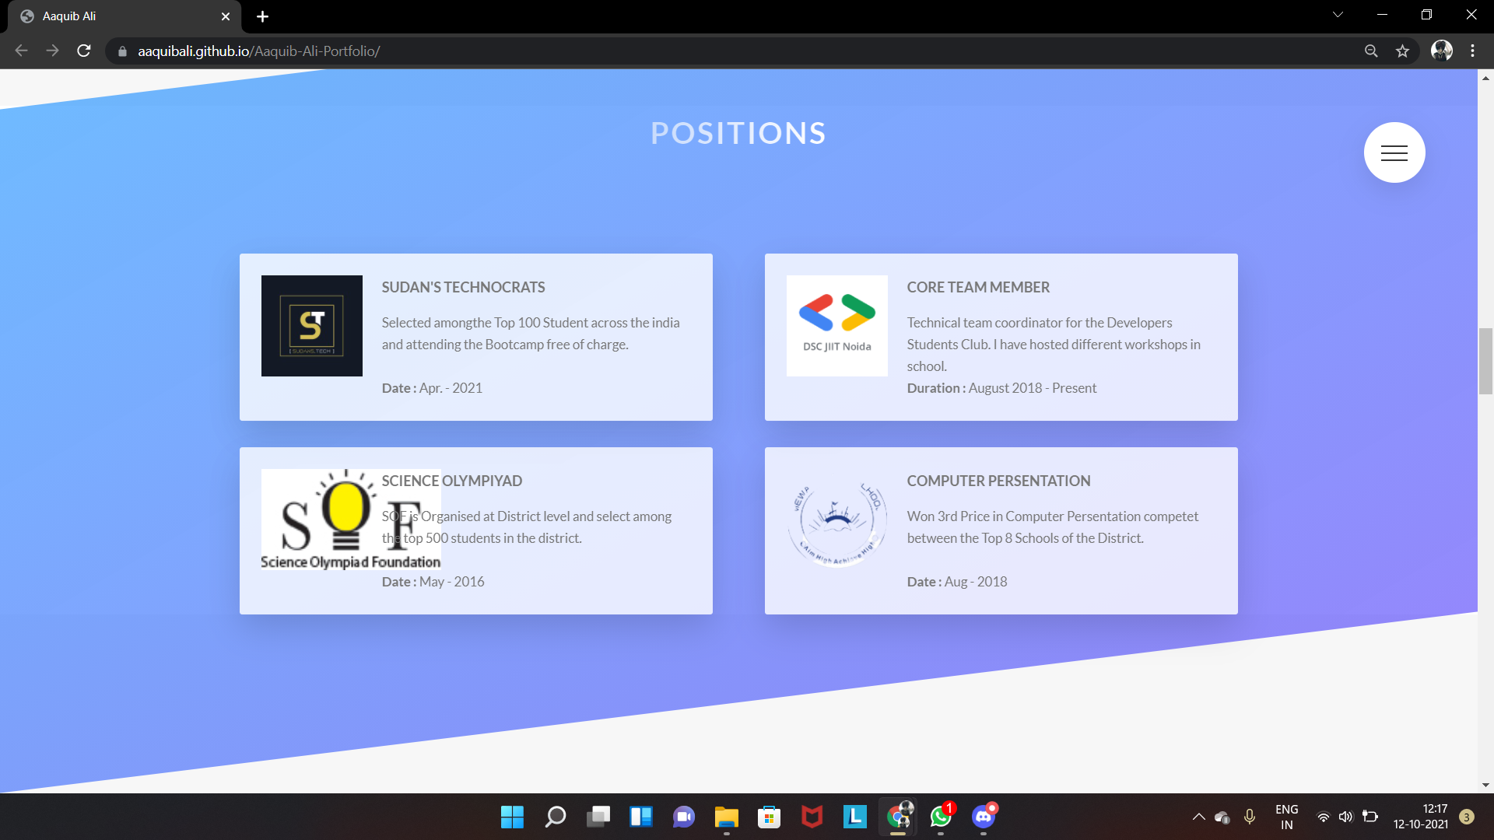This screenshot has width=1494, height=840.
Task: Click the volume speaker tray icon
Action: click(x=1345, y=817)
